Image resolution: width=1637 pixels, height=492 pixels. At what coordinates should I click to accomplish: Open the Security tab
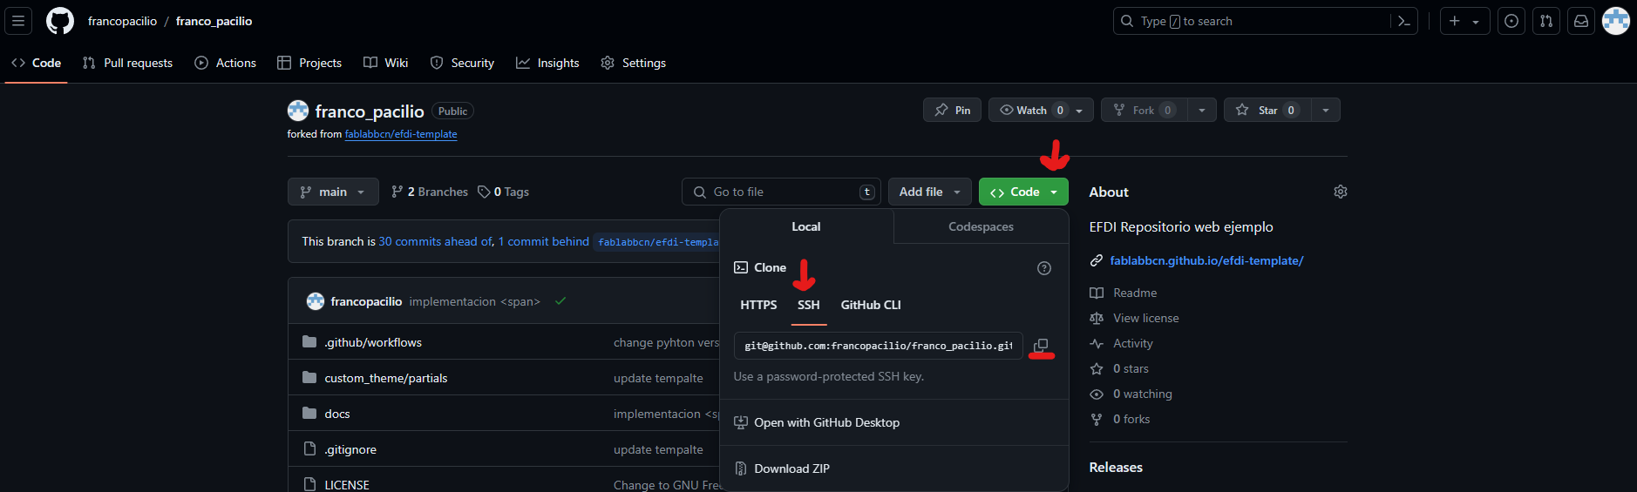[462, 63]
